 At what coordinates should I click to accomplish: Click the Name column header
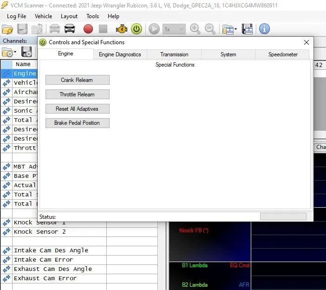coord(25,64)
